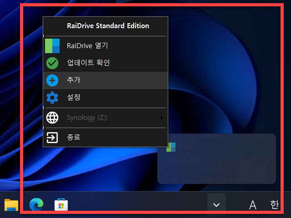This screenshot has width=291, height=218.
Task: Select '업데이트 확인' to check updates
Action: point(105,63)
